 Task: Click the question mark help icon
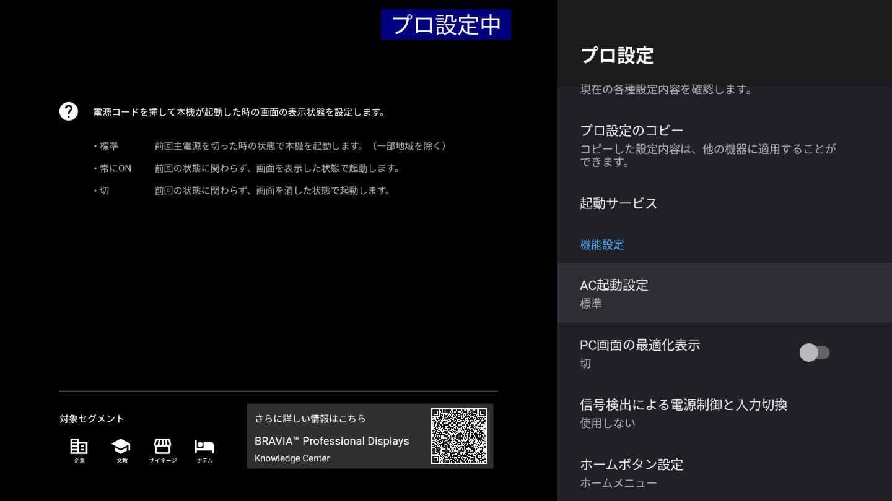coord(68,111)
